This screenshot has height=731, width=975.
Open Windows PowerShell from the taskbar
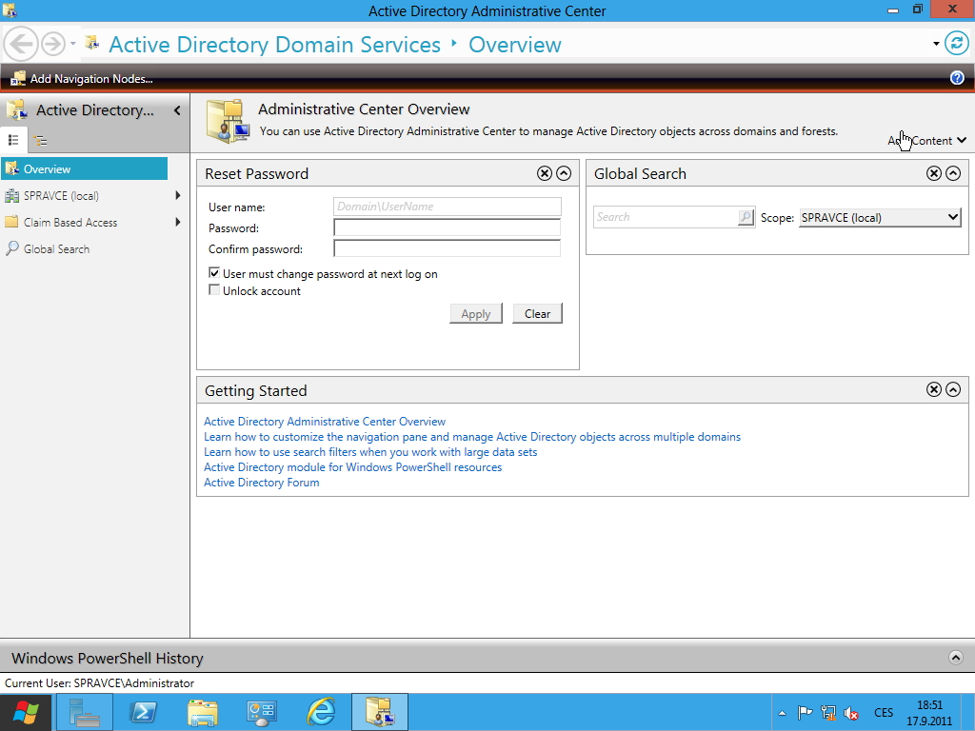143,711
